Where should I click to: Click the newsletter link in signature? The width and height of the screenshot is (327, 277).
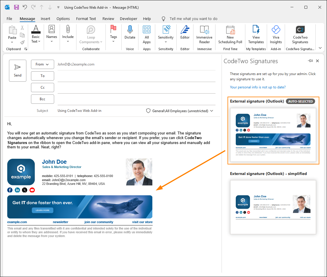[x=61, y=222]
